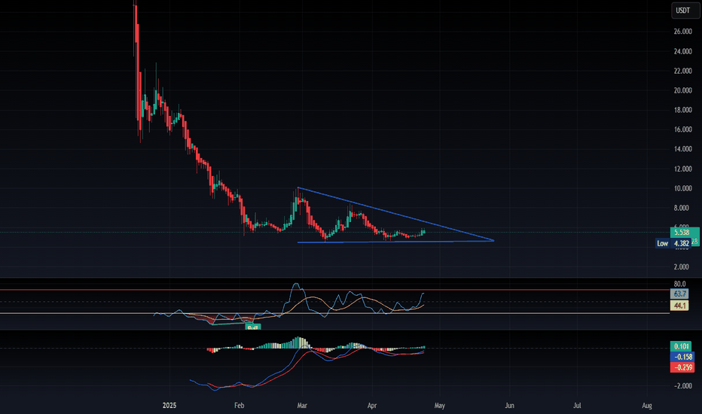This screenshot has width=702, height=414.
Task: Click the 2.000 price axis label
Action: (x=682, y=266)
